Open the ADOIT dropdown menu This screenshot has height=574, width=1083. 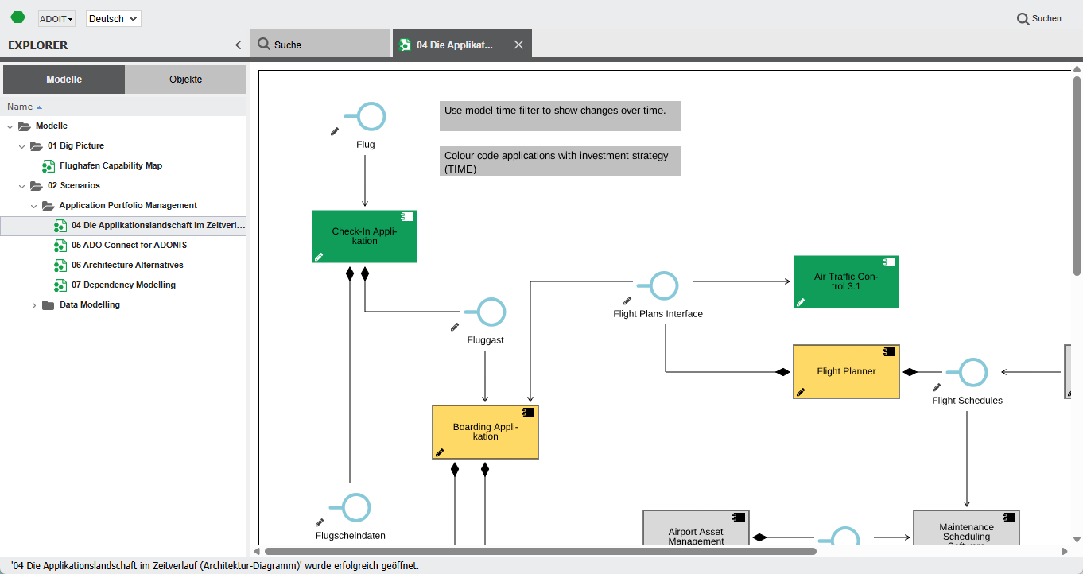(x=56, y=18)
